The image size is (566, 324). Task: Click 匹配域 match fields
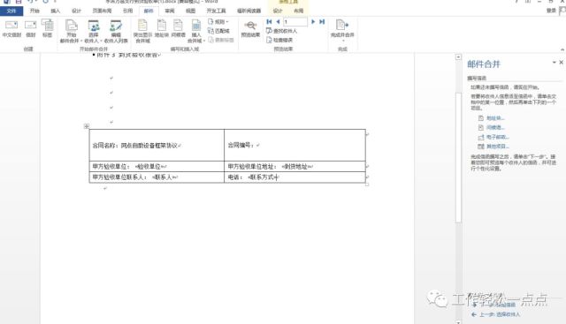pos(218,31)
